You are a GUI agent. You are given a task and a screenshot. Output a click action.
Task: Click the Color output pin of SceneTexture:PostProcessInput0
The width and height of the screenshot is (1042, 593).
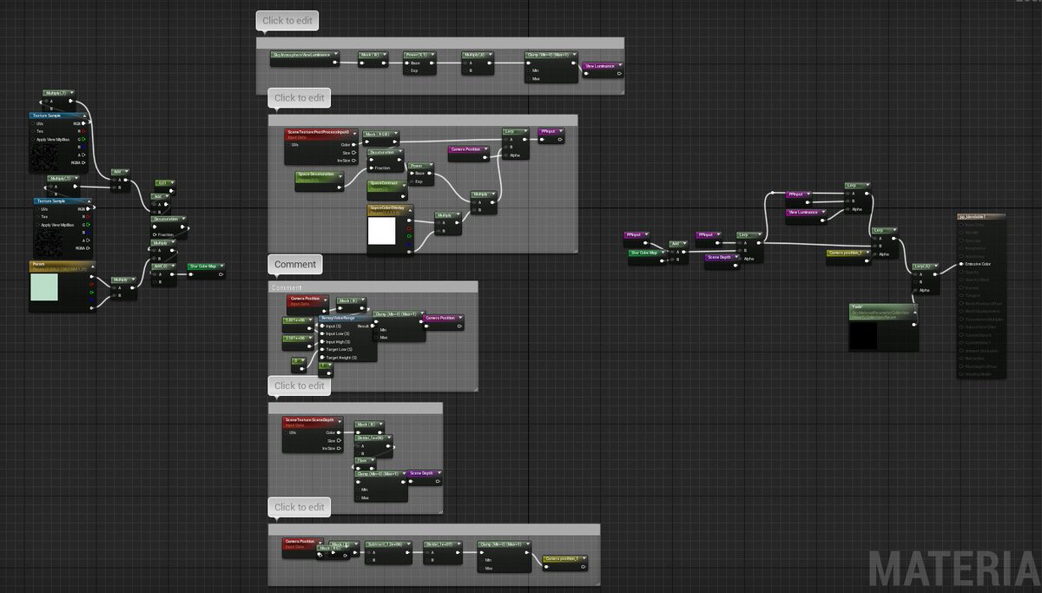pyautogui.click(x=354, y=144)
